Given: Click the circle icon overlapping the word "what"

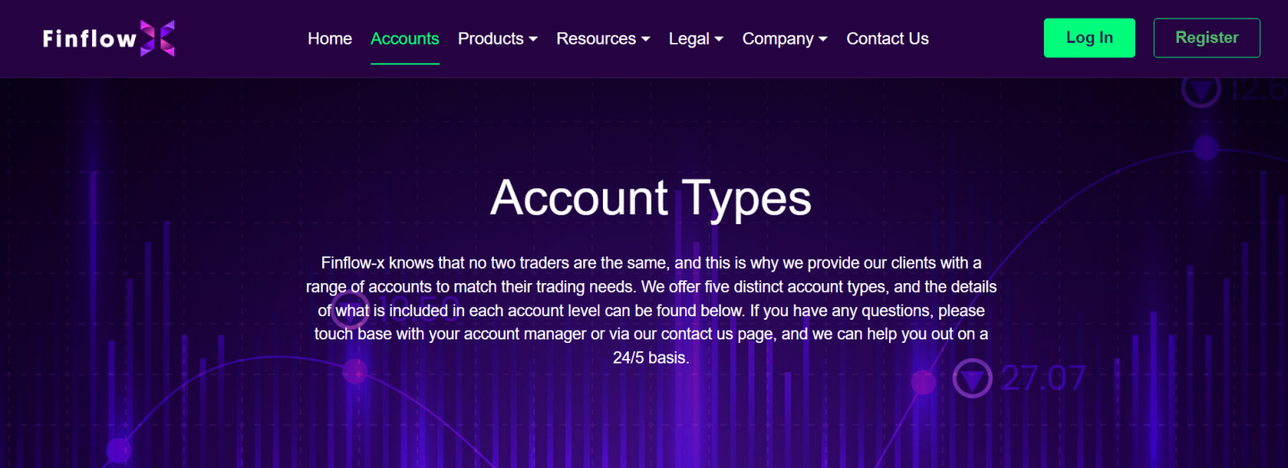Looking at the screenshot, I should pos(351,309).
